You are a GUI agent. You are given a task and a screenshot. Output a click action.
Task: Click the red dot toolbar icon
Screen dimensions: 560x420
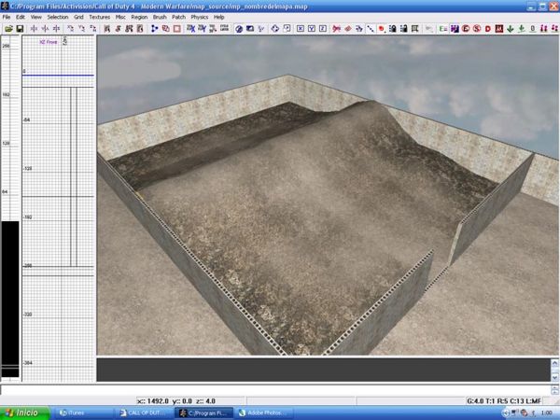(x=382, y=29)
